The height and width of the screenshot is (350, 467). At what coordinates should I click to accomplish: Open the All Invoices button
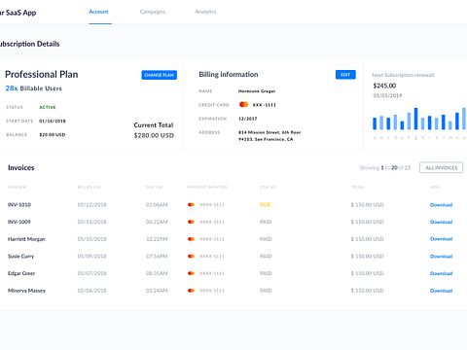[x=441, y=167]
